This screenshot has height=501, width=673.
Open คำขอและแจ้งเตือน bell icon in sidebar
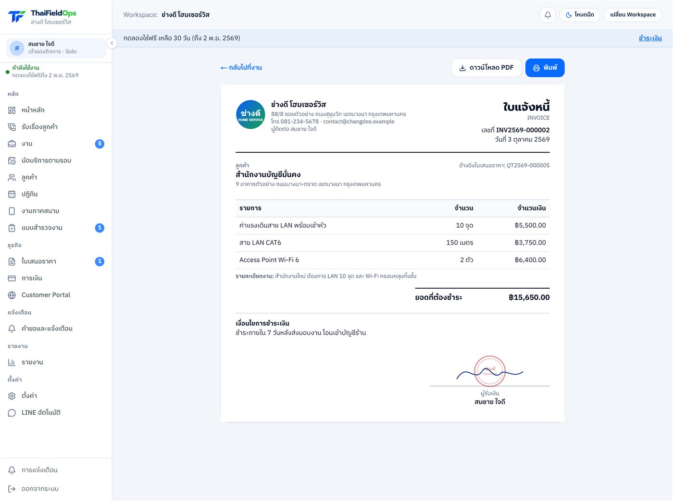[x=12, y=329]
